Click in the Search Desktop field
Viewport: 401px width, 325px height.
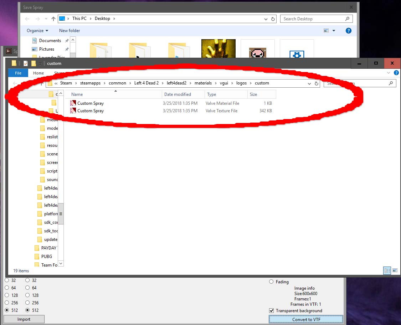[x=313, y=19]
